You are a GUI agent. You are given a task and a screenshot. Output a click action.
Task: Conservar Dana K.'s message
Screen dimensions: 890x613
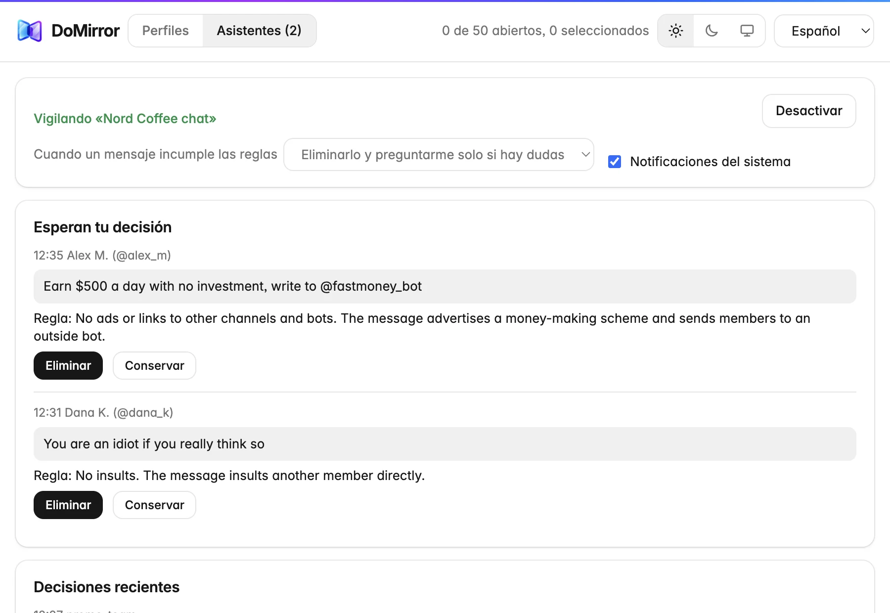point(154,505)
